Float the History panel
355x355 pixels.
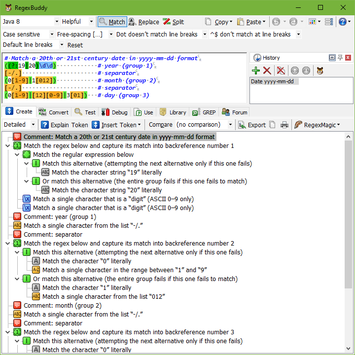click(332, 58)
